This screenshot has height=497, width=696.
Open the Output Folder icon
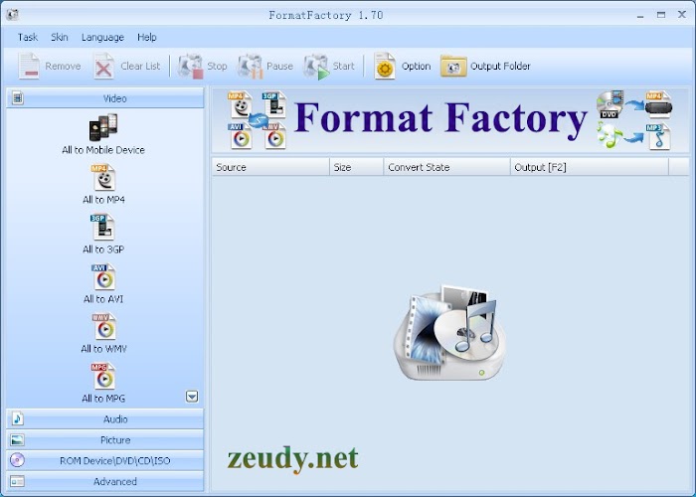point(453,67)
